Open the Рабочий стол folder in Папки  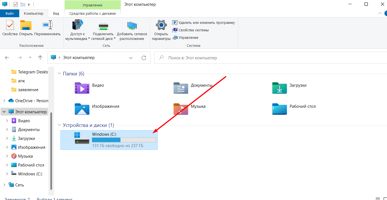294,109
